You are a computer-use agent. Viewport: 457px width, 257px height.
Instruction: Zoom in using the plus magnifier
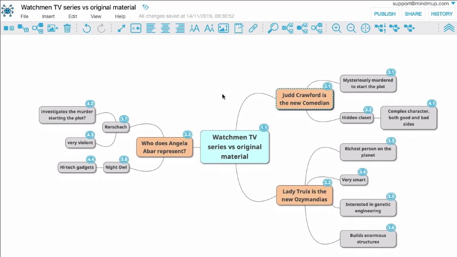[x=337, y=29]
